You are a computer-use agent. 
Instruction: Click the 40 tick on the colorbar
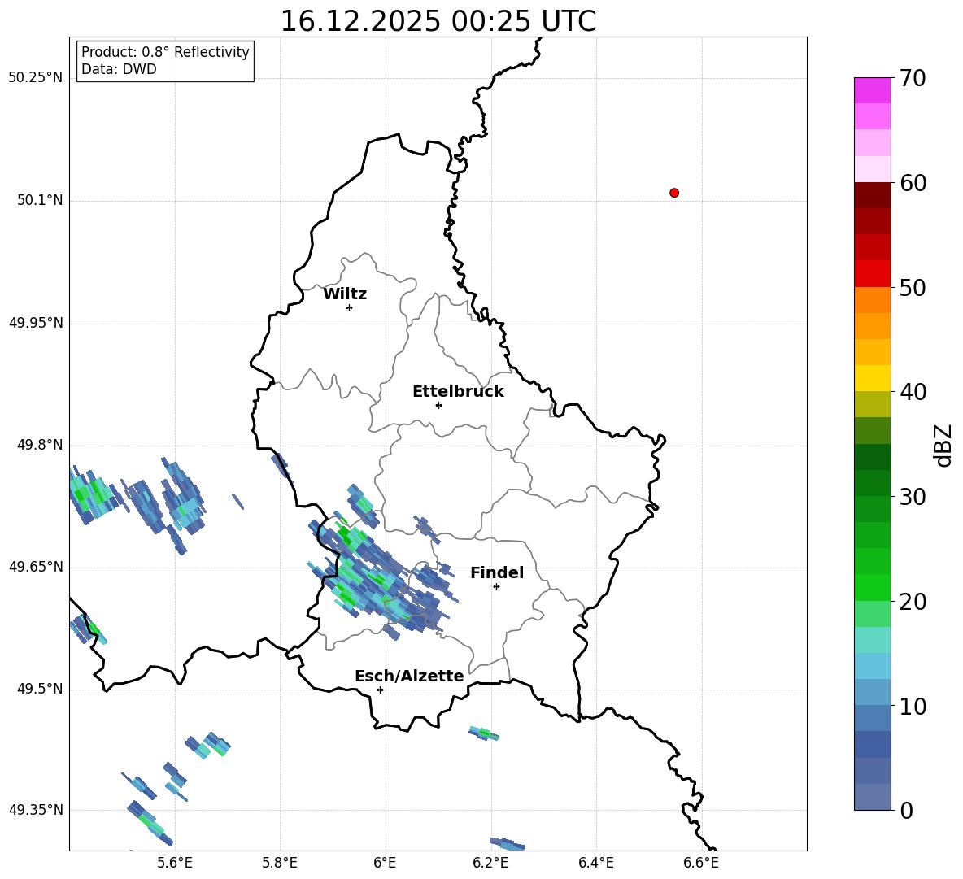click(913, 392)
